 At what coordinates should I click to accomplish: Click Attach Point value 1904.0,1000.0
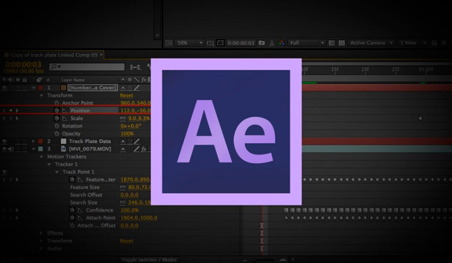[x=139, y=218]
